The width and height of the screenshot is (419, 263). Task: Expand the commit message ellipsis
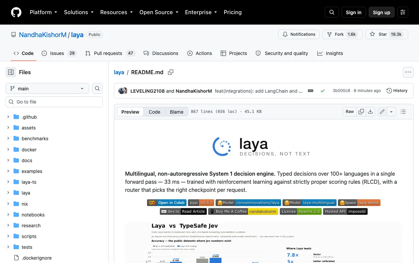[x=311, y=91]
